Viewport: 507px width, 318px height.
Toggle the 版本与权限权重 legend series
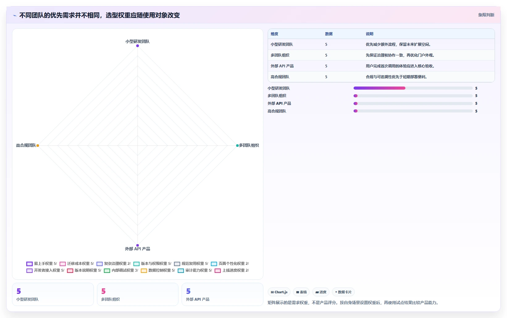point(152,264)
